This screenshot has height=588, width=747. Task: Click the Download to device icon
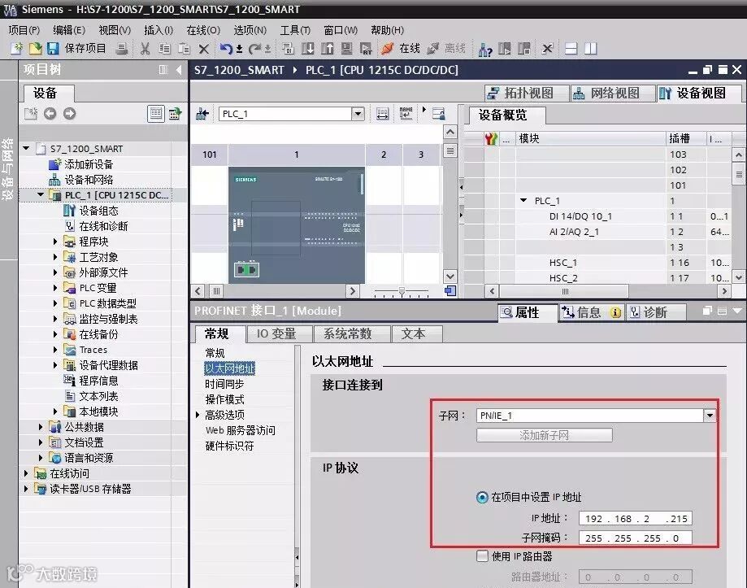click(x=308, y=48)
